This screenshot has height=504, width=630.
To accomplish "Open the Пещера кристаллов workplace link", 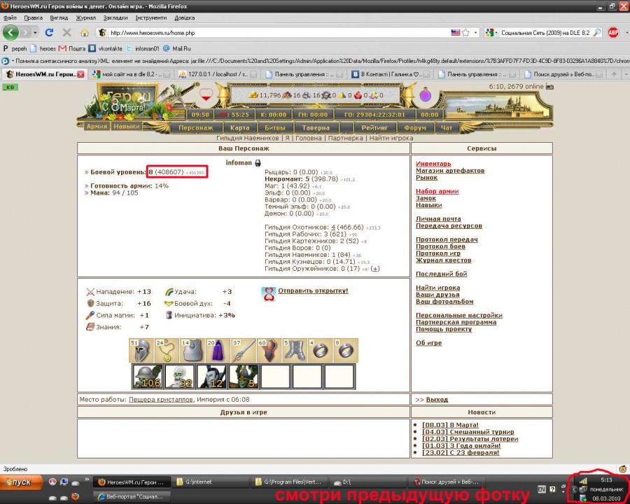I will click(x=161, y=400).
